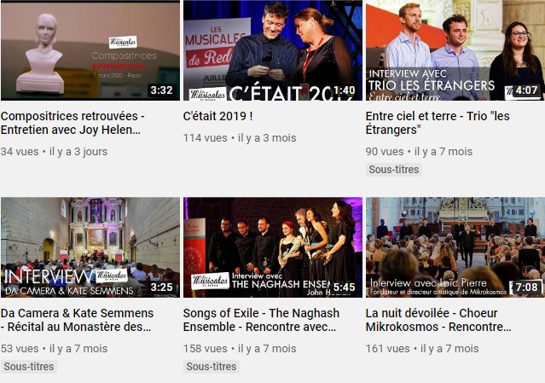Image resolution: width=545 pixels, height=383 pixels.
Task: Open The Naghash Ensemble interview thumbnail
Action: coord(273,247)
